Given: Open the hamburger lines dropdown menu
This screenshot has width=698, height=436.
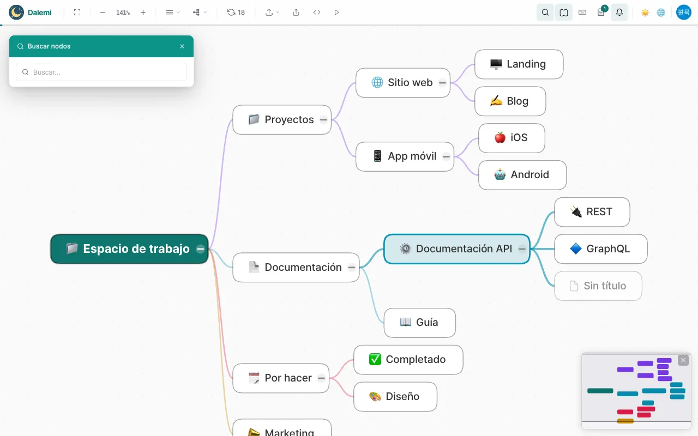Looking at the screenshot, I should tap(172, 12).
